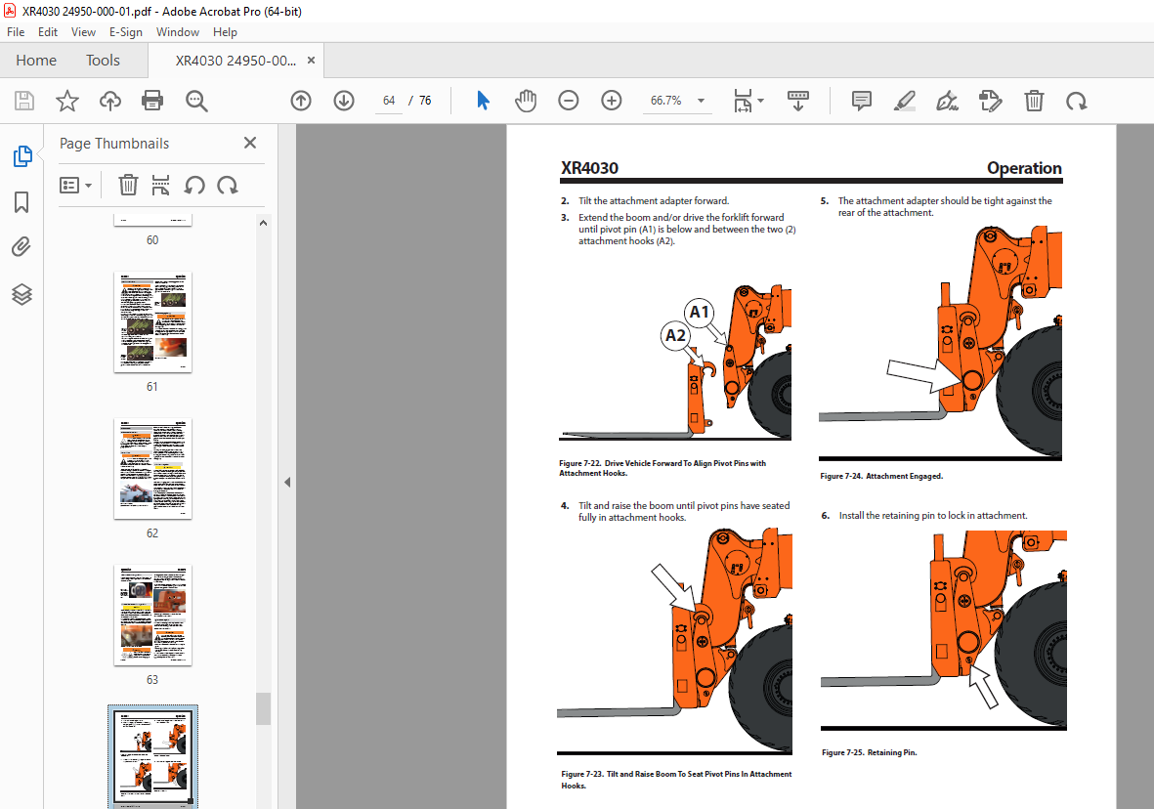The width and height of the screenshot is (1154, 809).
Task: Close the XR4030 document tab
Action: click(x=312, y=61)
